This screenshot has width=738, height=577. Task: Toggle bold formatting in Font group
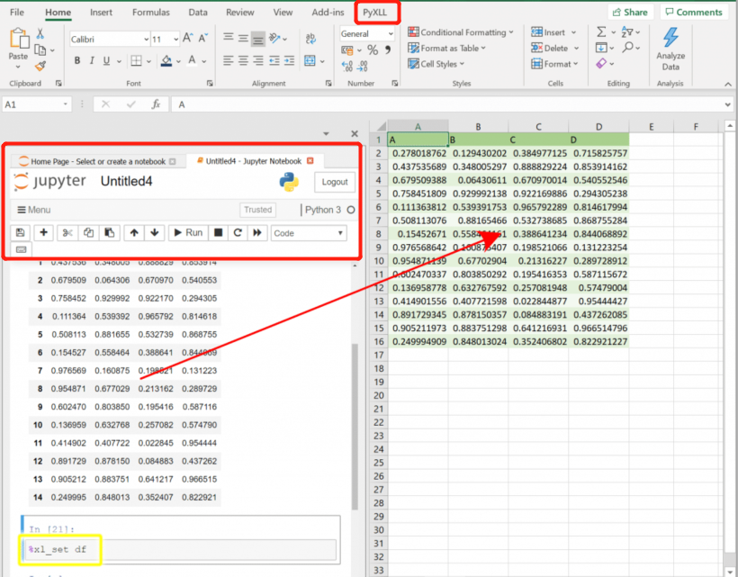tap(77, 61)
